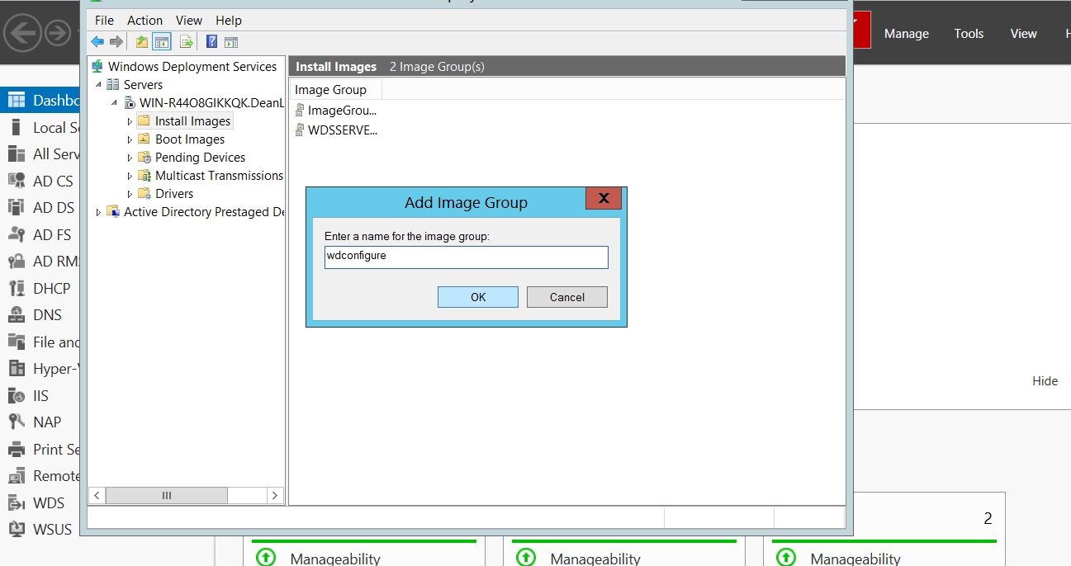Image resolution: width=1071 pixels, height=566 pixels.
Task: Open the Action menu
Action: (145, 20)
